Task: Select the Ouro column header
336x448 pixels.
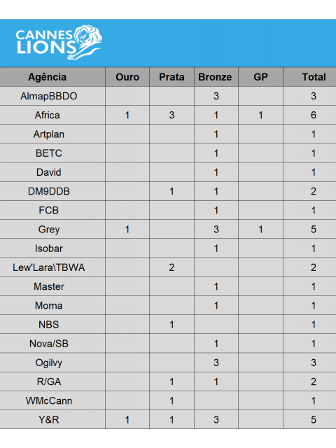Action: coord(127,77)
